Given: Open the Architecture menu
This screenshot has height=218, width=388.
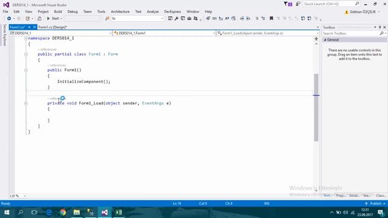Looking at the screenshot, I should coord(120,12).
